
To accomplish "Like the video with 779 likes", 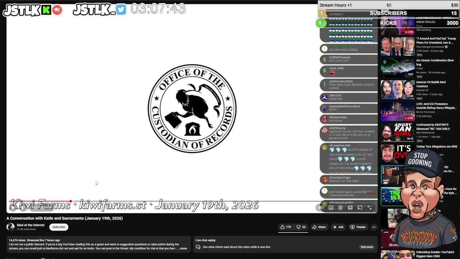I will tap(286, 227).
